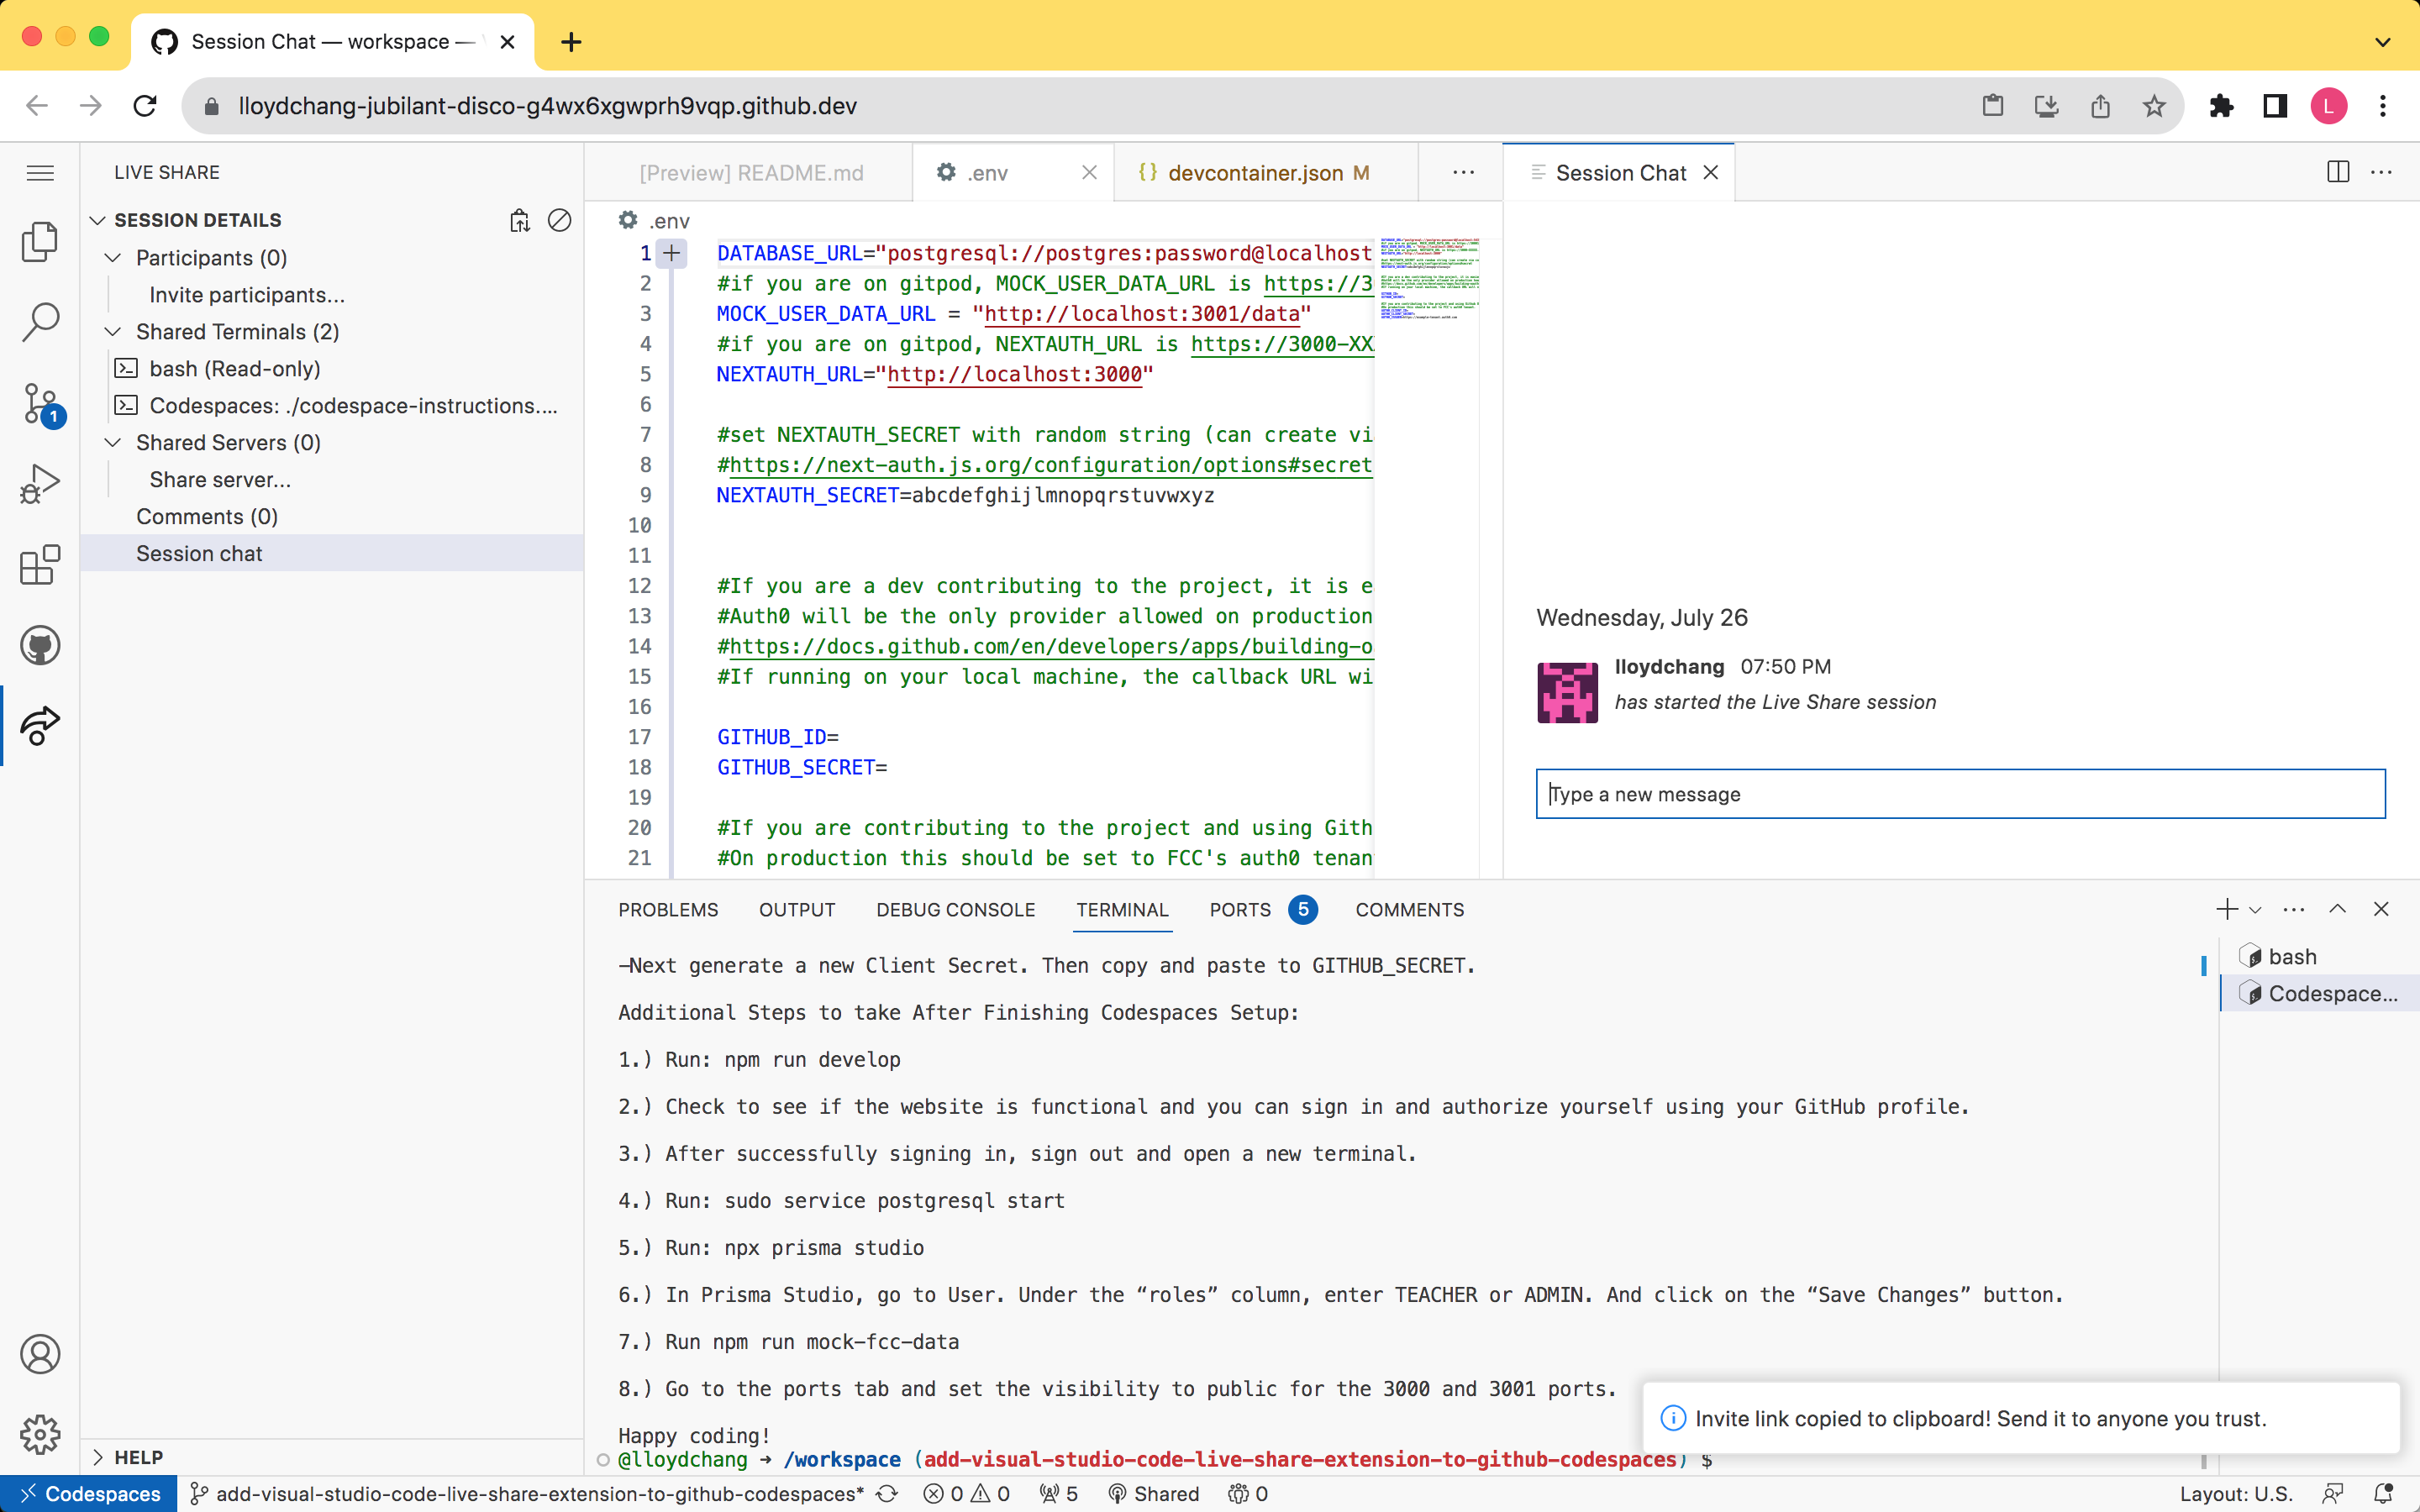Click Invite participants link

[x=246, y=294]
